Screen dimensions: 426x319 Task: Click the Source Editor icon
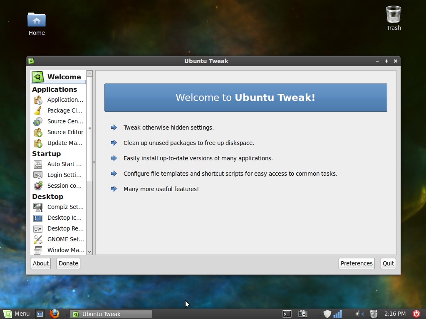38,133
